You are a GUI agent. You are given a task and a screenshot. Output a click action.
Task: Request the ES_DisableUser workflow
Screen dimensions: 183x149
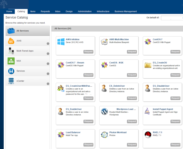click(175, 98)
